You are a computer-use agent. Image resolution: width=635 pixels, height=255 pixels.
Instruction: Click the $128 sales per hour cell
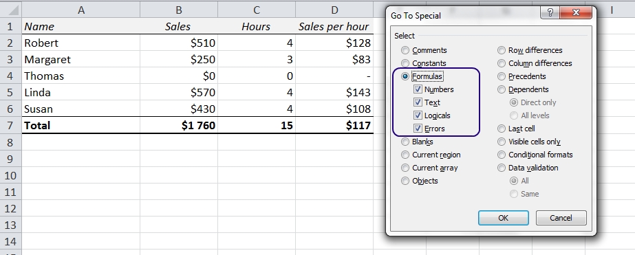pos(334,43)
